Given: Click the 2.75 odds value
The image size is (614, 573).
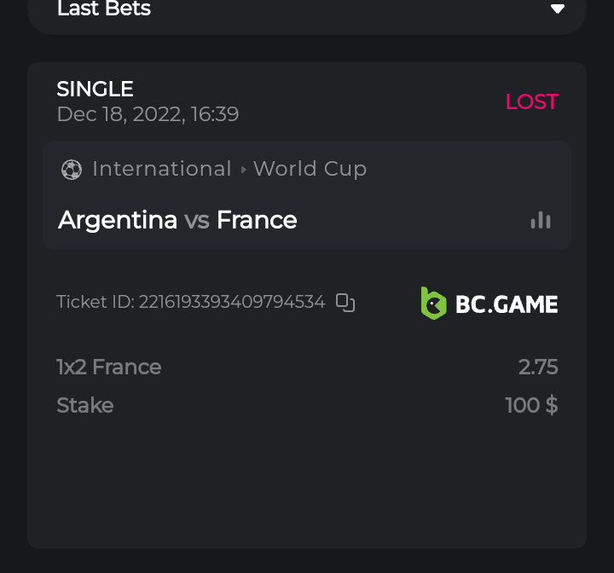Looking at the screenshot, I should [x=538, y=368].
